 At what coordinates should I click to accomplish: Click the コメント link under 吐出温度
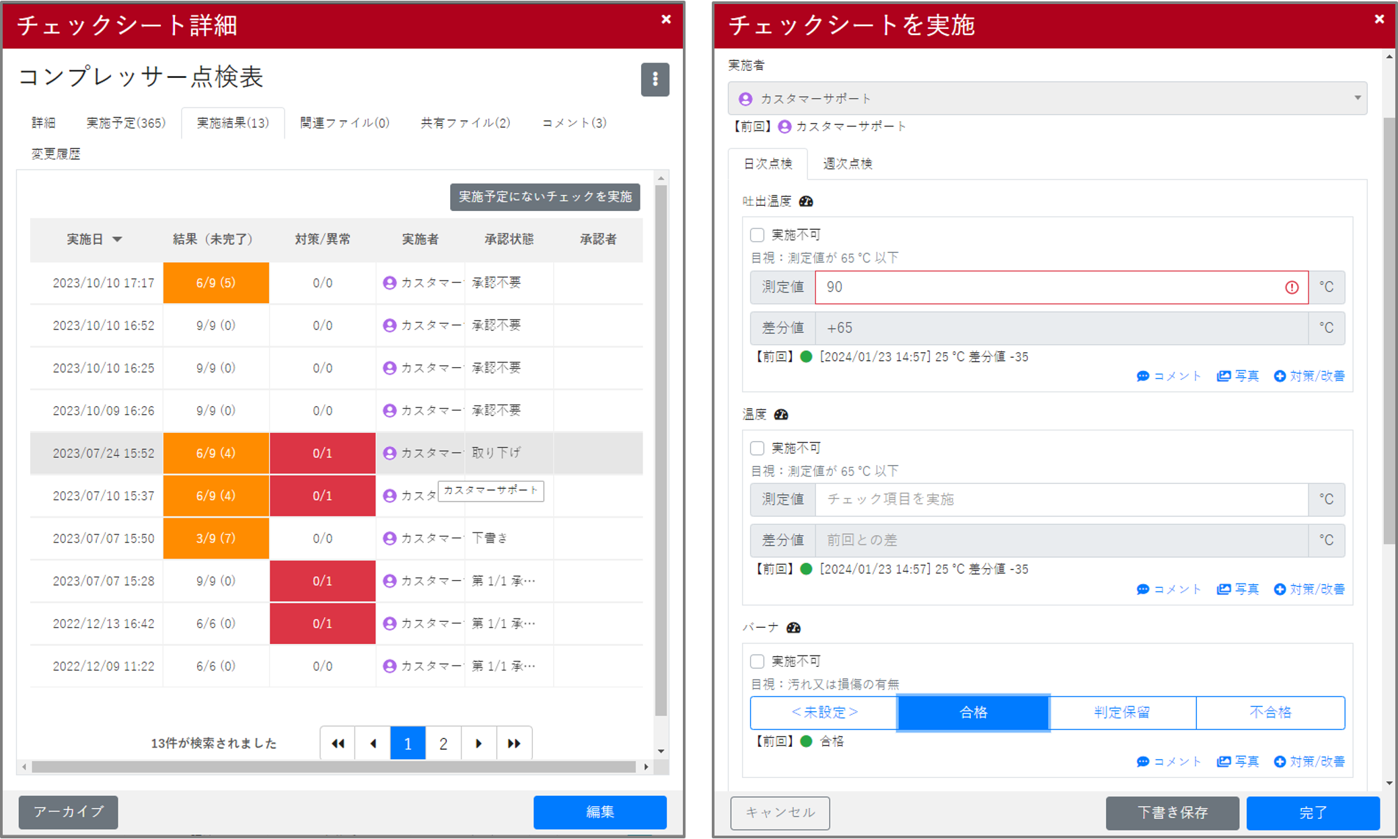(x=1169, y=376)
